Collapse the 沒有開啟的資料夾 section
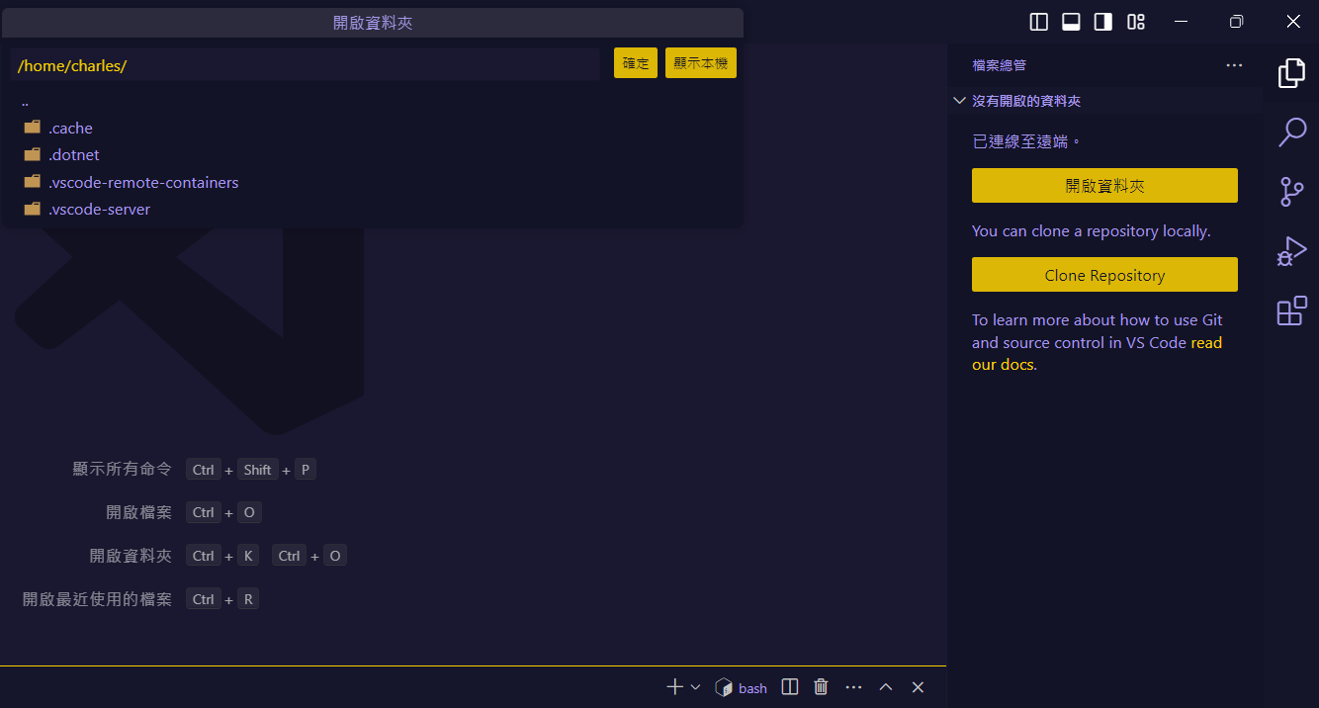1319x708 pixels. click(x=958, y=101)
